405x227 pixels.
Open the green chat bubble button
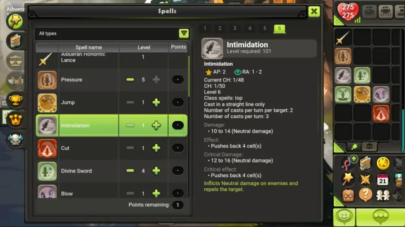(x=380, y=217)
